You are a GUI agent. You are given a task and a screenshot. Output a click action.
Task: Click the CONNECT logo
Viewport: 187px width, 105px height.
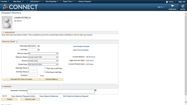19,7
